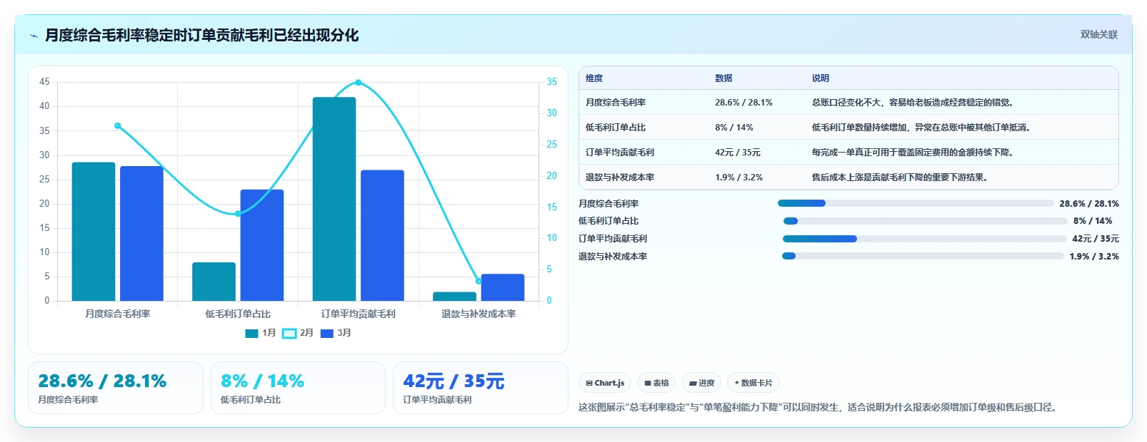Toggle the 3月 legend series

click(x=336, y=333)
